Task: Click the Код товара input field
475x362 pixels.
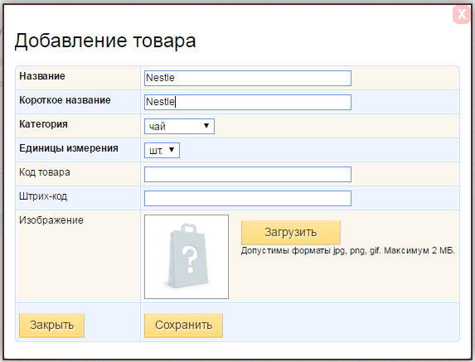Action: tap(248, 174)
